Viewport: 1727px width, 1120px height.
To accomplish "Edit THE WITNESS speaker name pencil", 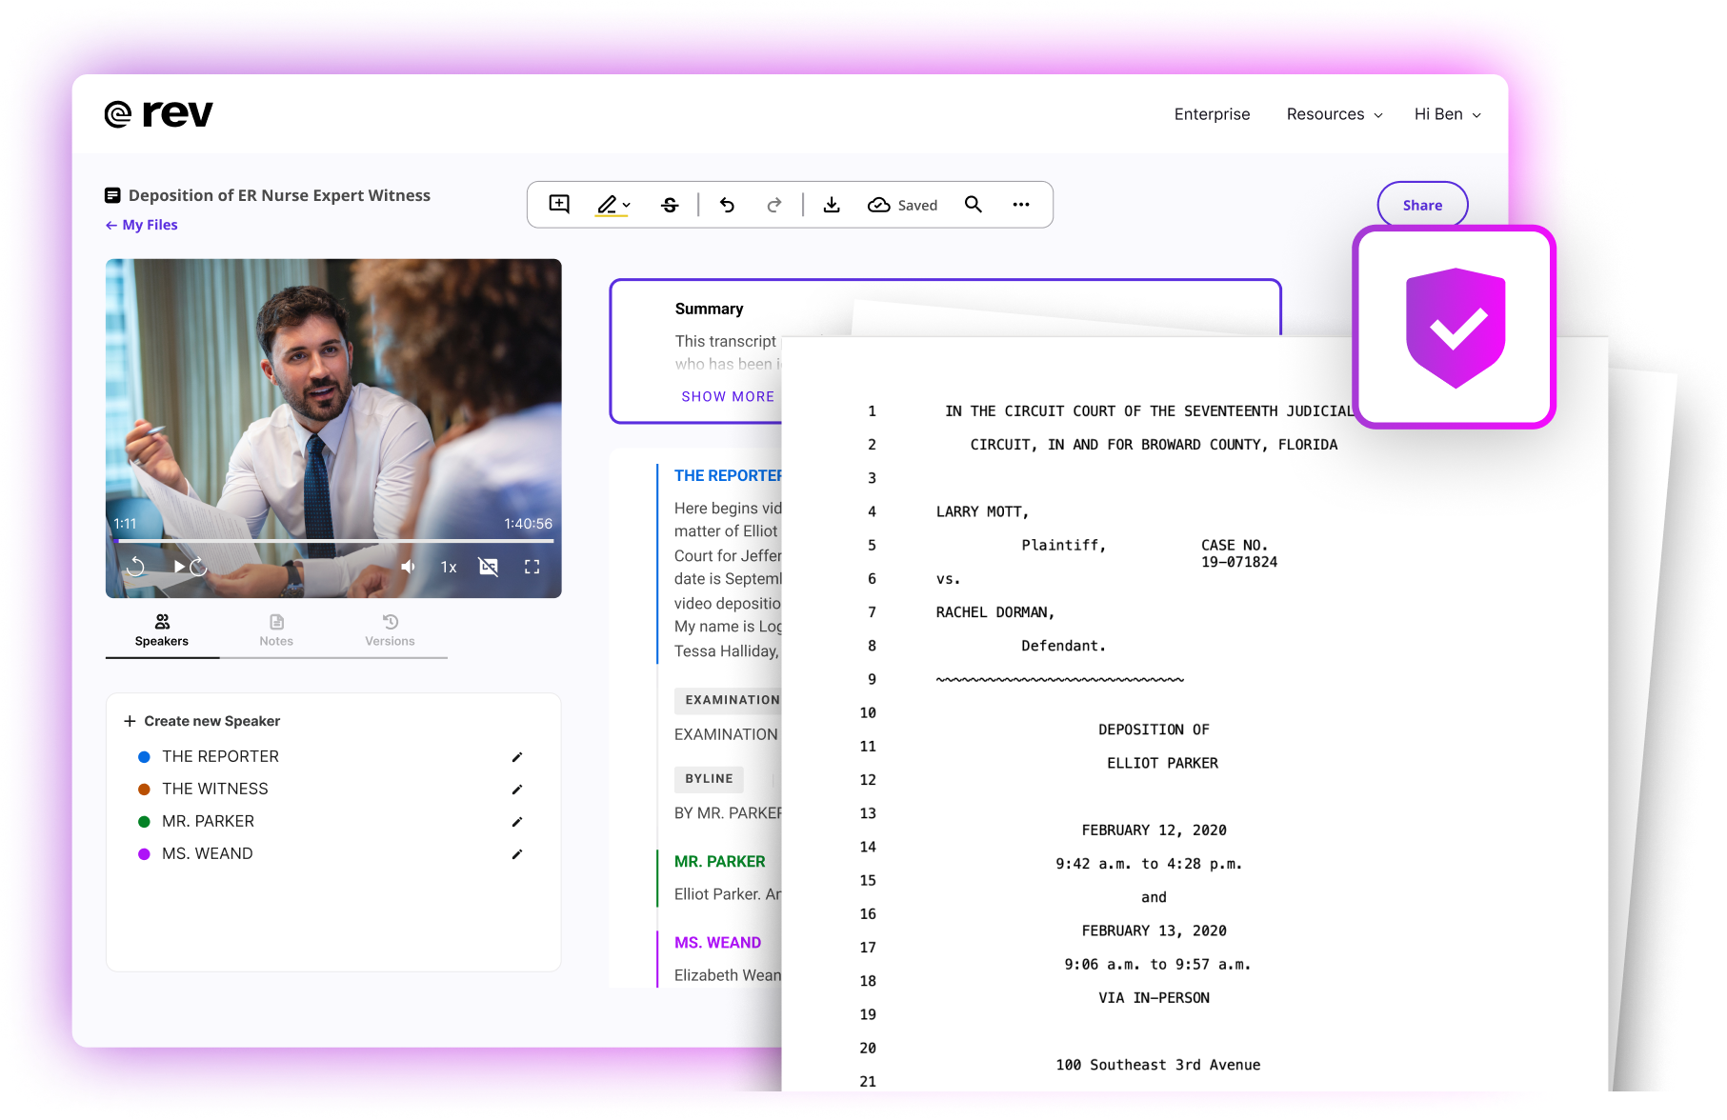I will [x=517, y=790].
